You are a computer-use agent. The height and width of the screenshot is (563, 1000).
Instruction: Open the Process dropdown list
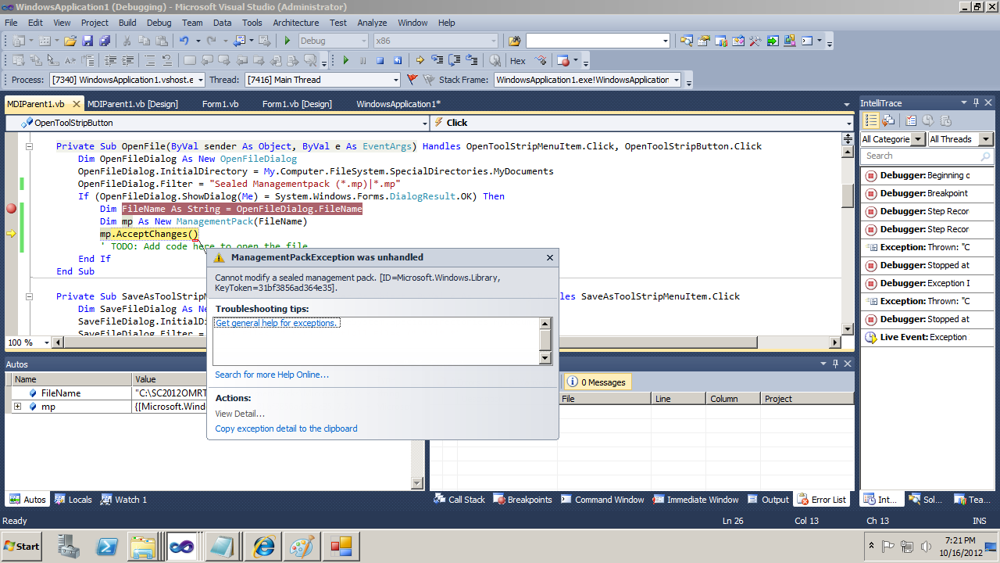tap(200, 80)
